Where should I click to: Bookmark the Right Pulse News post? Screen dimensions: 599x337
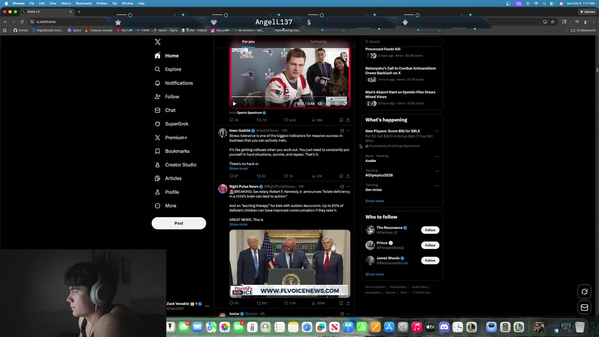pos(341,303)
